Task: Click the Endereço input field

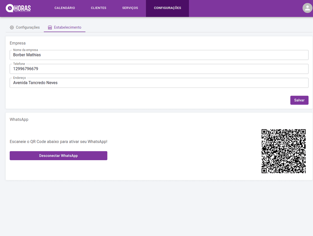Action: pos(159,83)
